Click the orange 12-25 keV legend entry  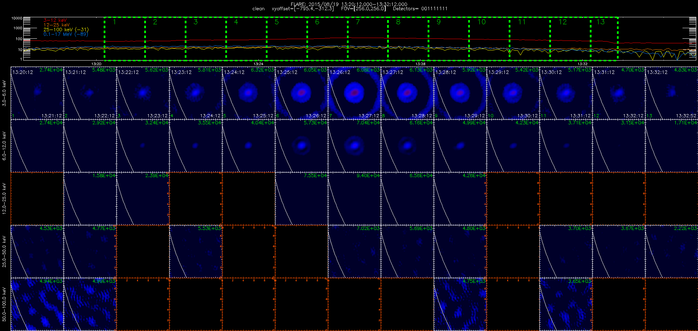coord(56,25)
